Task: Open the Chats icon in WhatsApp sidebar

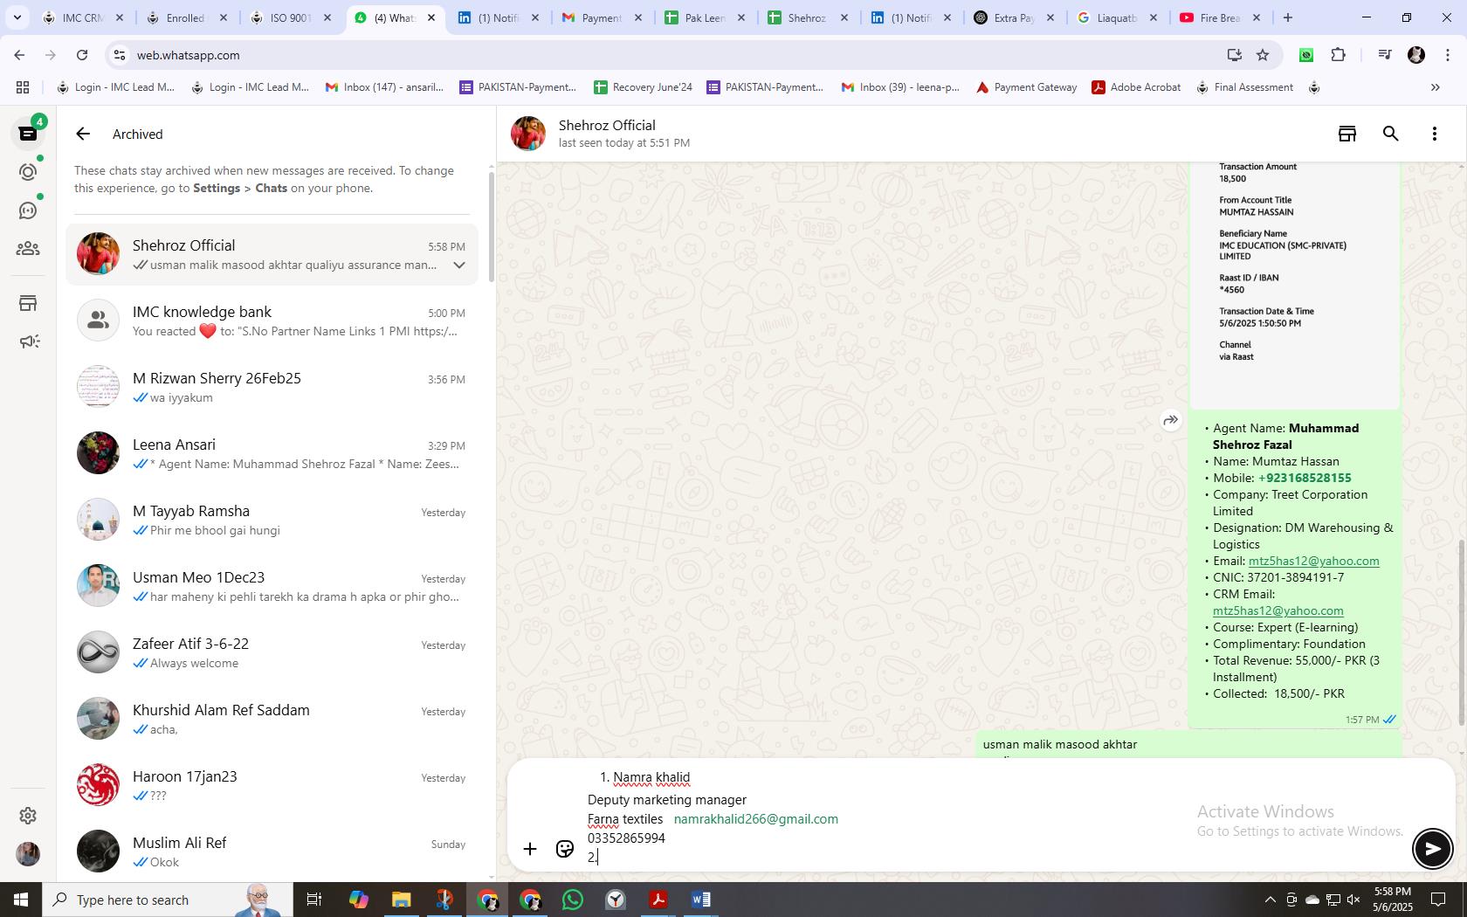Action: click(28, 134)
